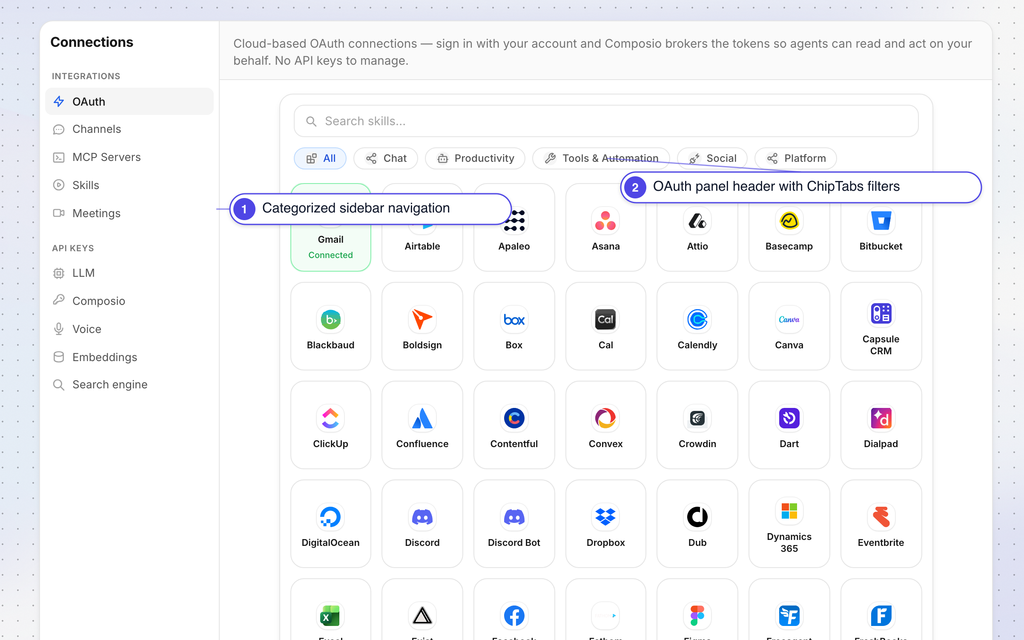Image resolution: width=1024 pixels, height=640 pixels.
Task: Open Meetings section
Action: coord(129,213)
